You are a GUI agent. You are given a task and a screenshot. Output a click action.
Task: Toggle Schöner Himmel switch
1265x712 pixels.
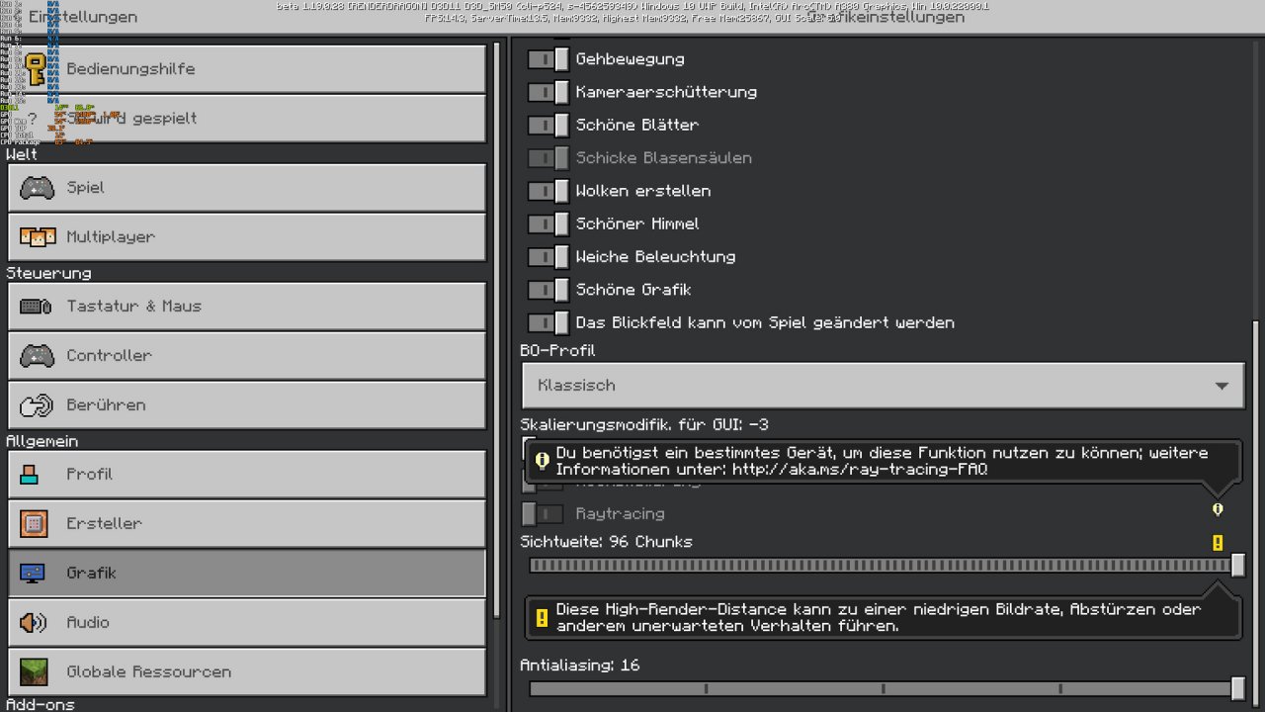coord(548,224)
